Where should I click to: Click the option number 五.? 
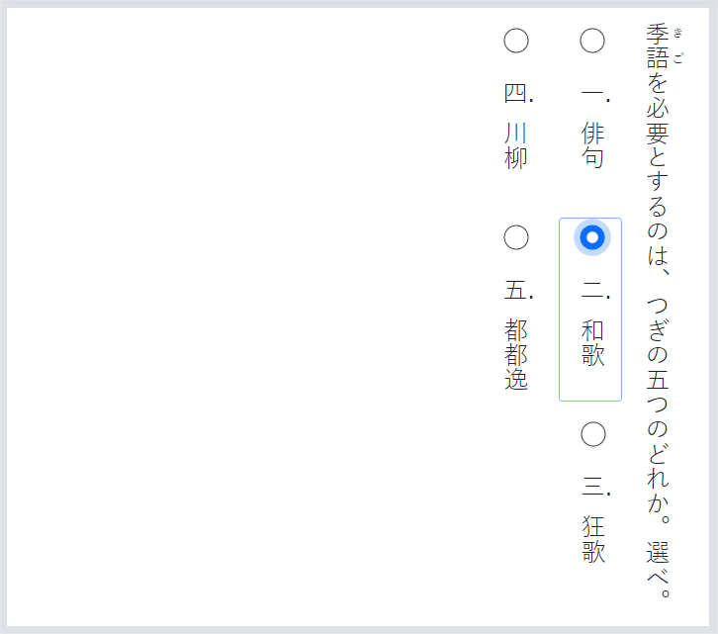(x=516, y=291)
